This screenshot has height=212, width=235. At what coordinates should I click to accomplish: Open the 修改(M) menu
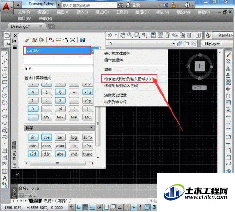pyautogui.click(x=183, y=12)
